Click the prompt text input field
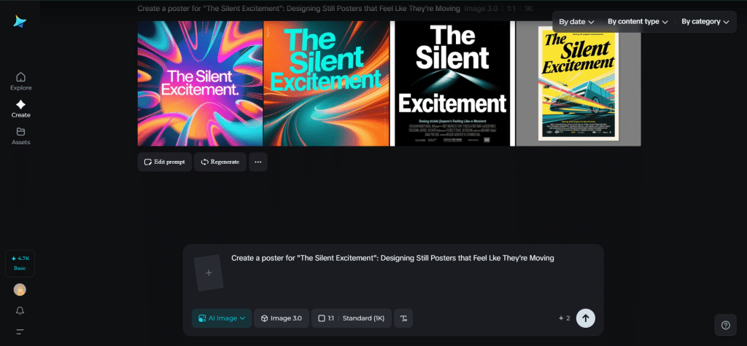The height and width of the screenshot is (346, 747). [x=409, y=273]
